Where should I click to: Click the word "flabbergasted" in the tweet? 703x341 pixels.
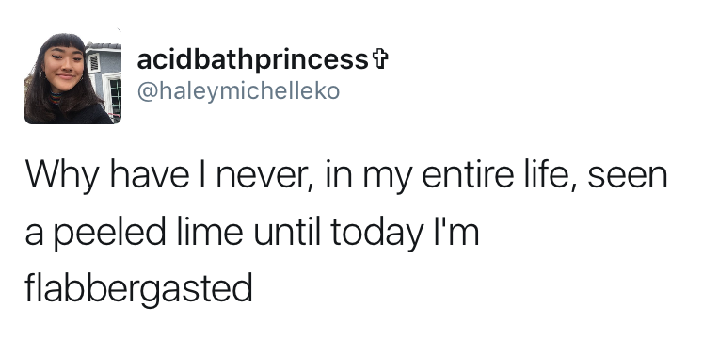point(138,289)
